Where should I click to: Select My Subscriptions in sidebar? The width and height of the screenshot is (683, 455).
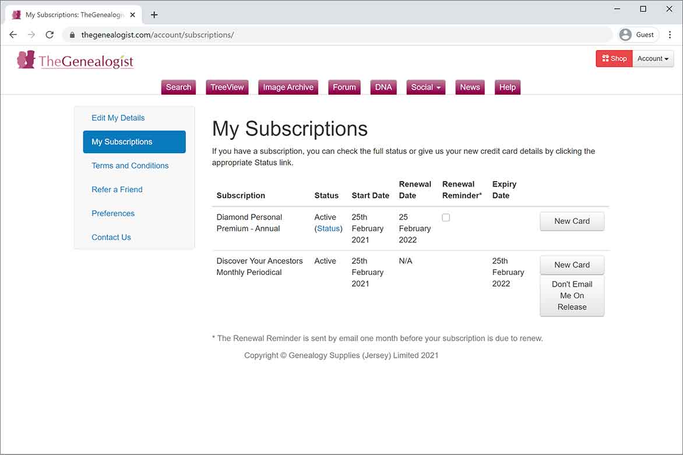click(x=134, y=142)
